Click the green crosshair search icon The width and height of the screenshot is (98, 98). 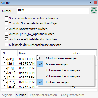tap(94, 11)
